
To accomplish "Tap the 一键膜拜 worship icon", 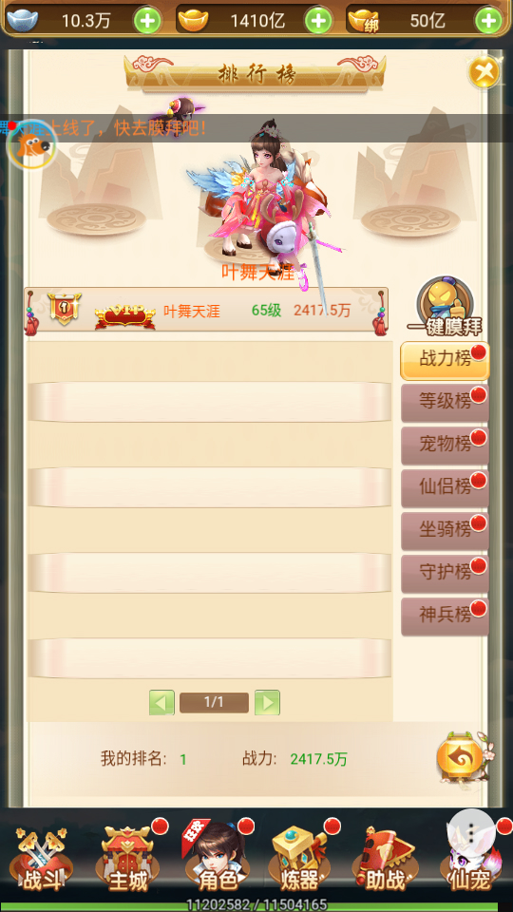I will coord(445,307).
